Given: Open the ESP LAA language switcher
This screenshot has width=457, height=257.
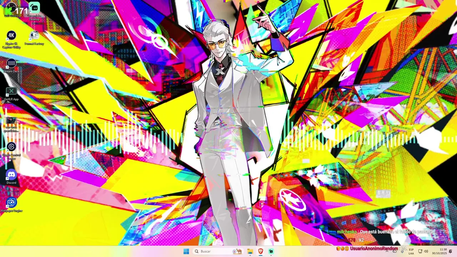Looking at the screenshot, I should pos(411,251).
